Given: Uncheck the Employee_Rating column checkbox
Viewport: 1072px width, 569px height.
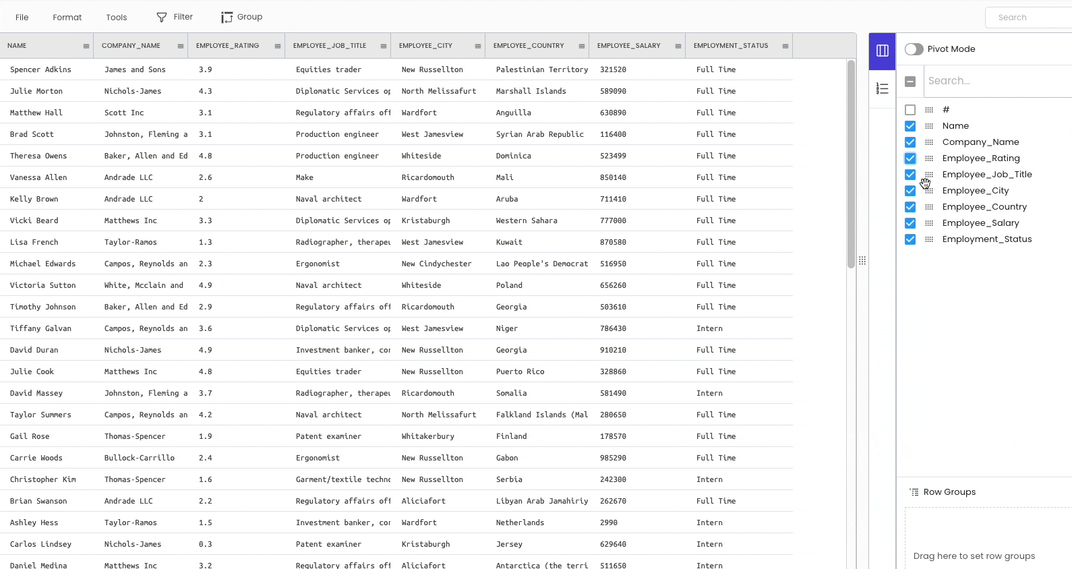Looking at the screenshot, I should pos(910,158).
